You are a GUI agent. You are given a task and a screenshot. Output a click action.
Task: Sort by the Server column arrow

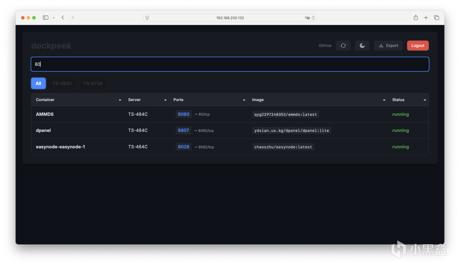point(165,100)
